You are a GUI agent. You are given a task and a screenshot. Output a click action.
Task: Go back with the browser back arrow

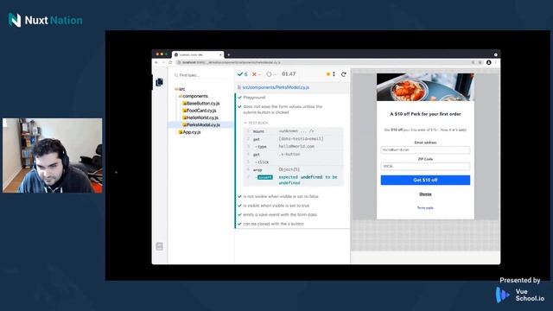156,62
